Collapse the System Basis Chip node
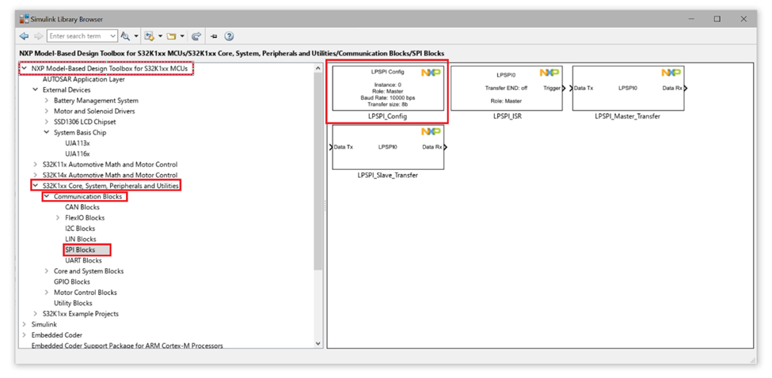The width and height of the screenshot is (772, 378). click(x=46, y=132)
